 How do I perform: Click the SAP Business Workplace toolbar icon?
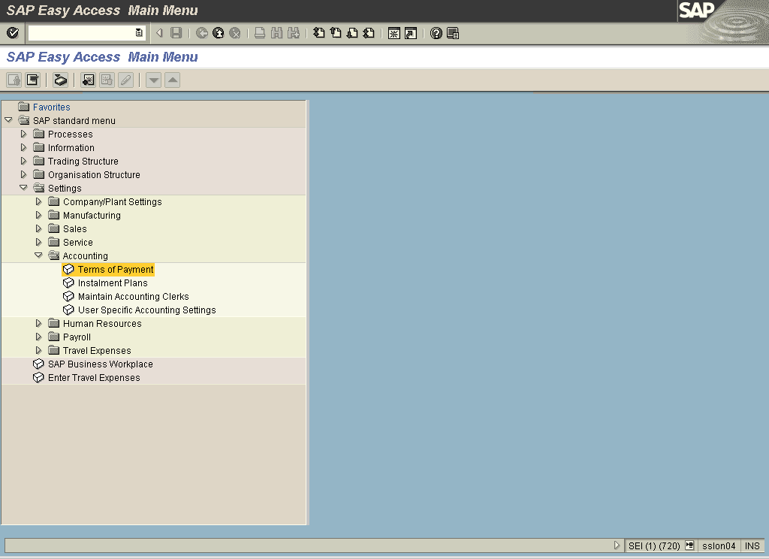60,80
